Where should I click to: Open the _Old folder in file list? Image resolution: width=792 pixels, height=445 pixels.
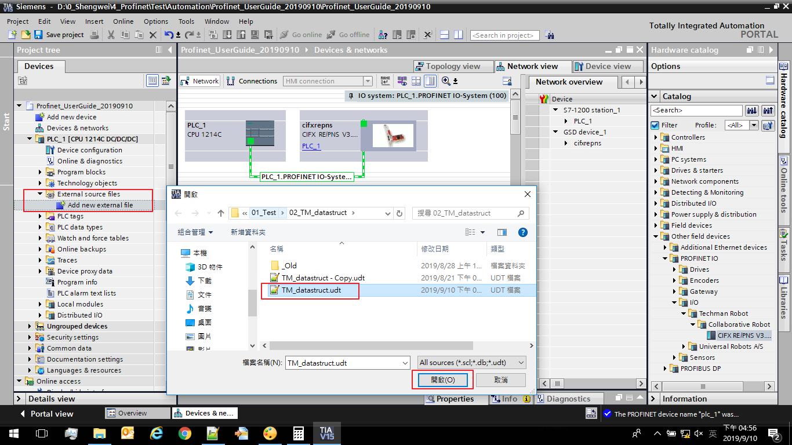coord(289,266)
